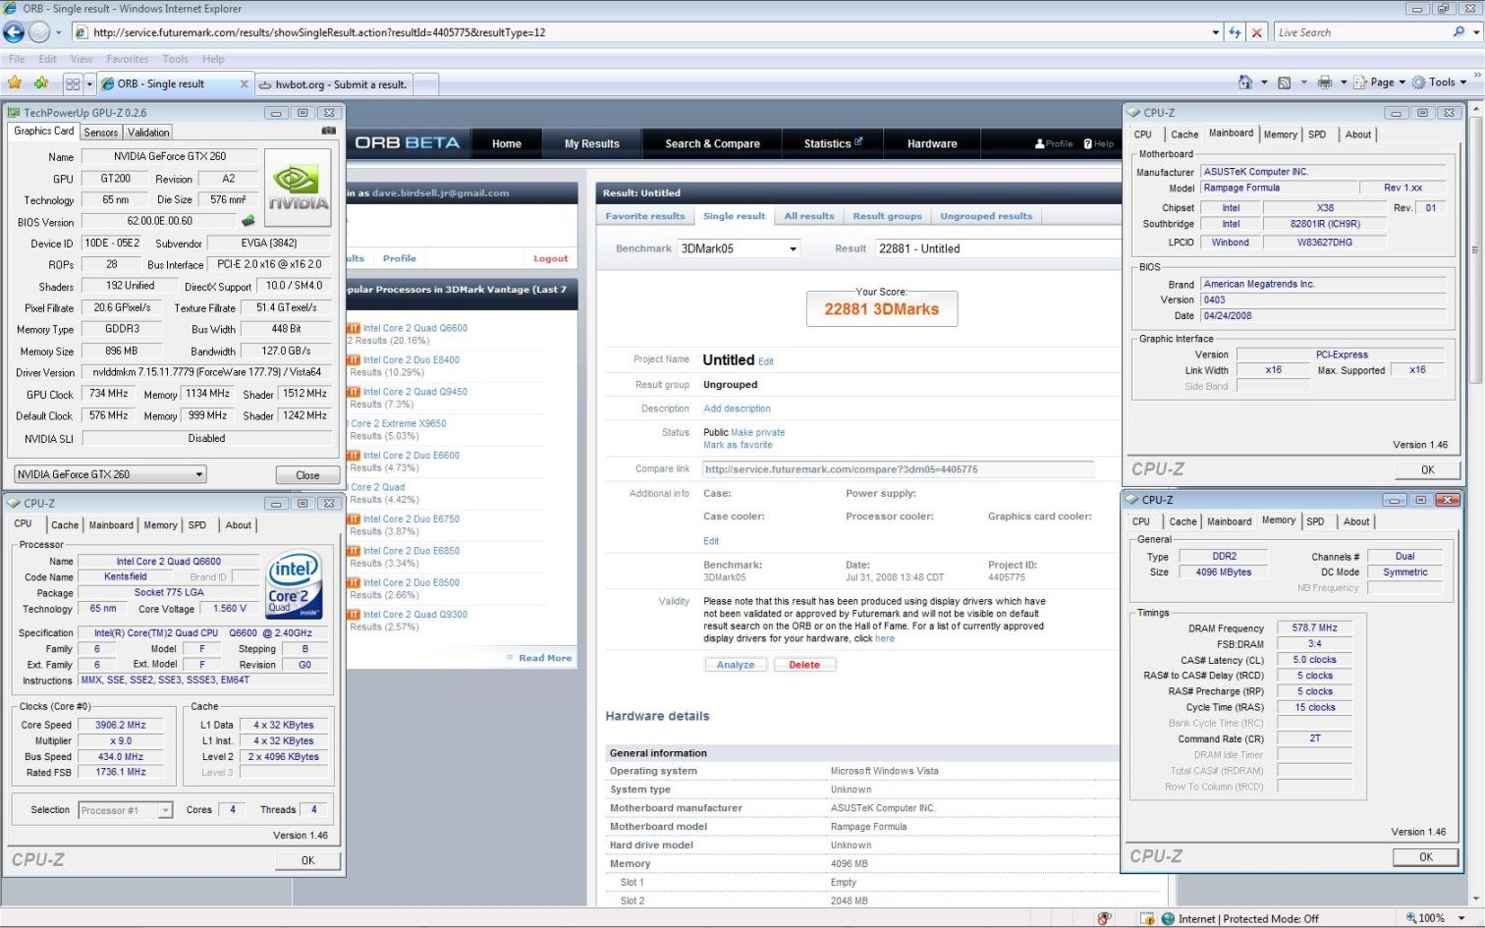Screen dimensions: 1485x928
Task: Open Statistics in the ORB navigation
Action: click(x=832, y=143)
